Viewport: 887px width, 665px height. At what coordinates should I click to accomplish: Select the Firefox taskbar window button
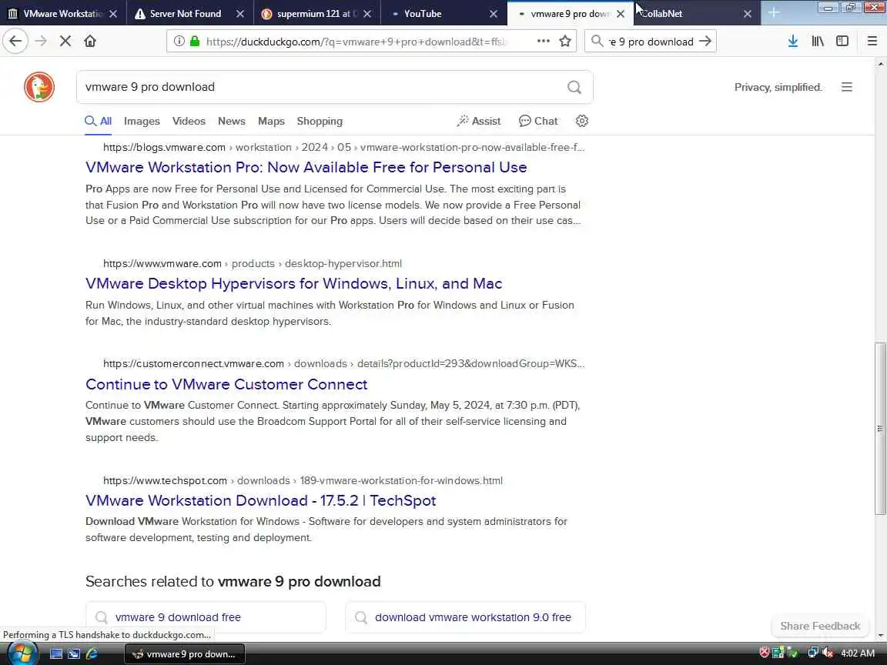click(x=185, y=653)
